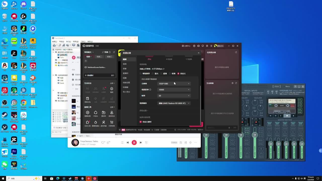Open the 抖音电商 shopping cart tool
The image size is (322, 181).
point(111,122)
